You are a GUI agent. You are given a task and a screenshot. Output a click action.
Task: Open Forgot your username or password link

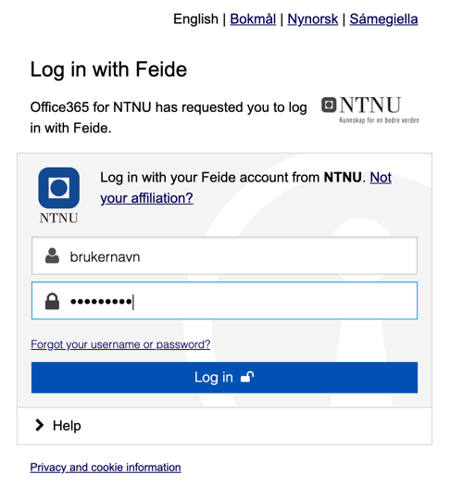[120, 344]
